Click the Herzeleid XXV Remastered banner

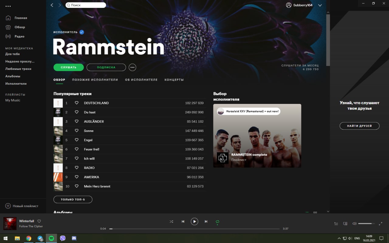(x=249, y=111)
